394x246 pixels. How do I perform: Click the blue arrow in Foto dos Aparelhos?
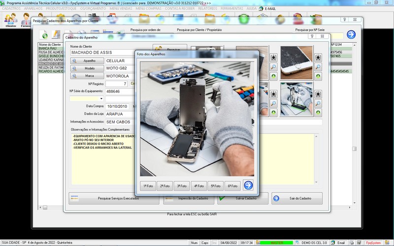(248, 185)
